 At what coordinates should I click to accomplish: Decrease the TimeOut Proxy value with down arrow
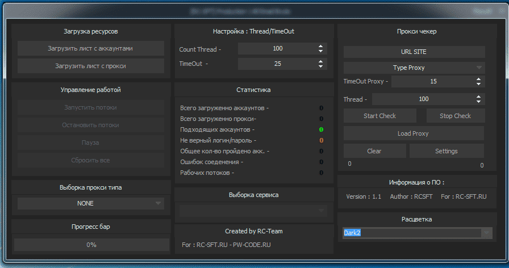(x=478, y=83)
